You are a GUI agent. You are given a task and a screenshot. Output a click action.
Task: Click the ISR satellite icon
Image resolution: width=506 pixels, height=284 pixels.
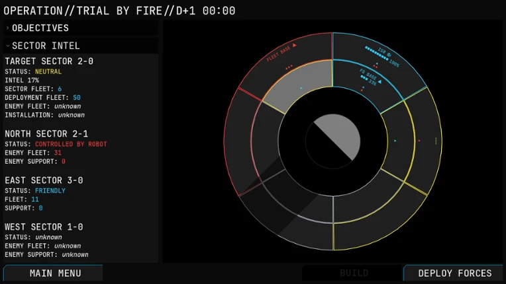(389, 55)
